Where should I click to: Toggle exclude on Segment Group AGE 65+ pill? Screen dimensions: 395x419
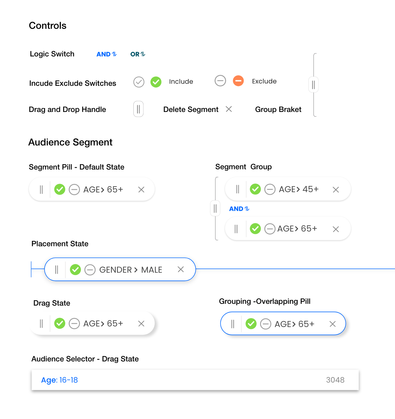pos(270,229)
